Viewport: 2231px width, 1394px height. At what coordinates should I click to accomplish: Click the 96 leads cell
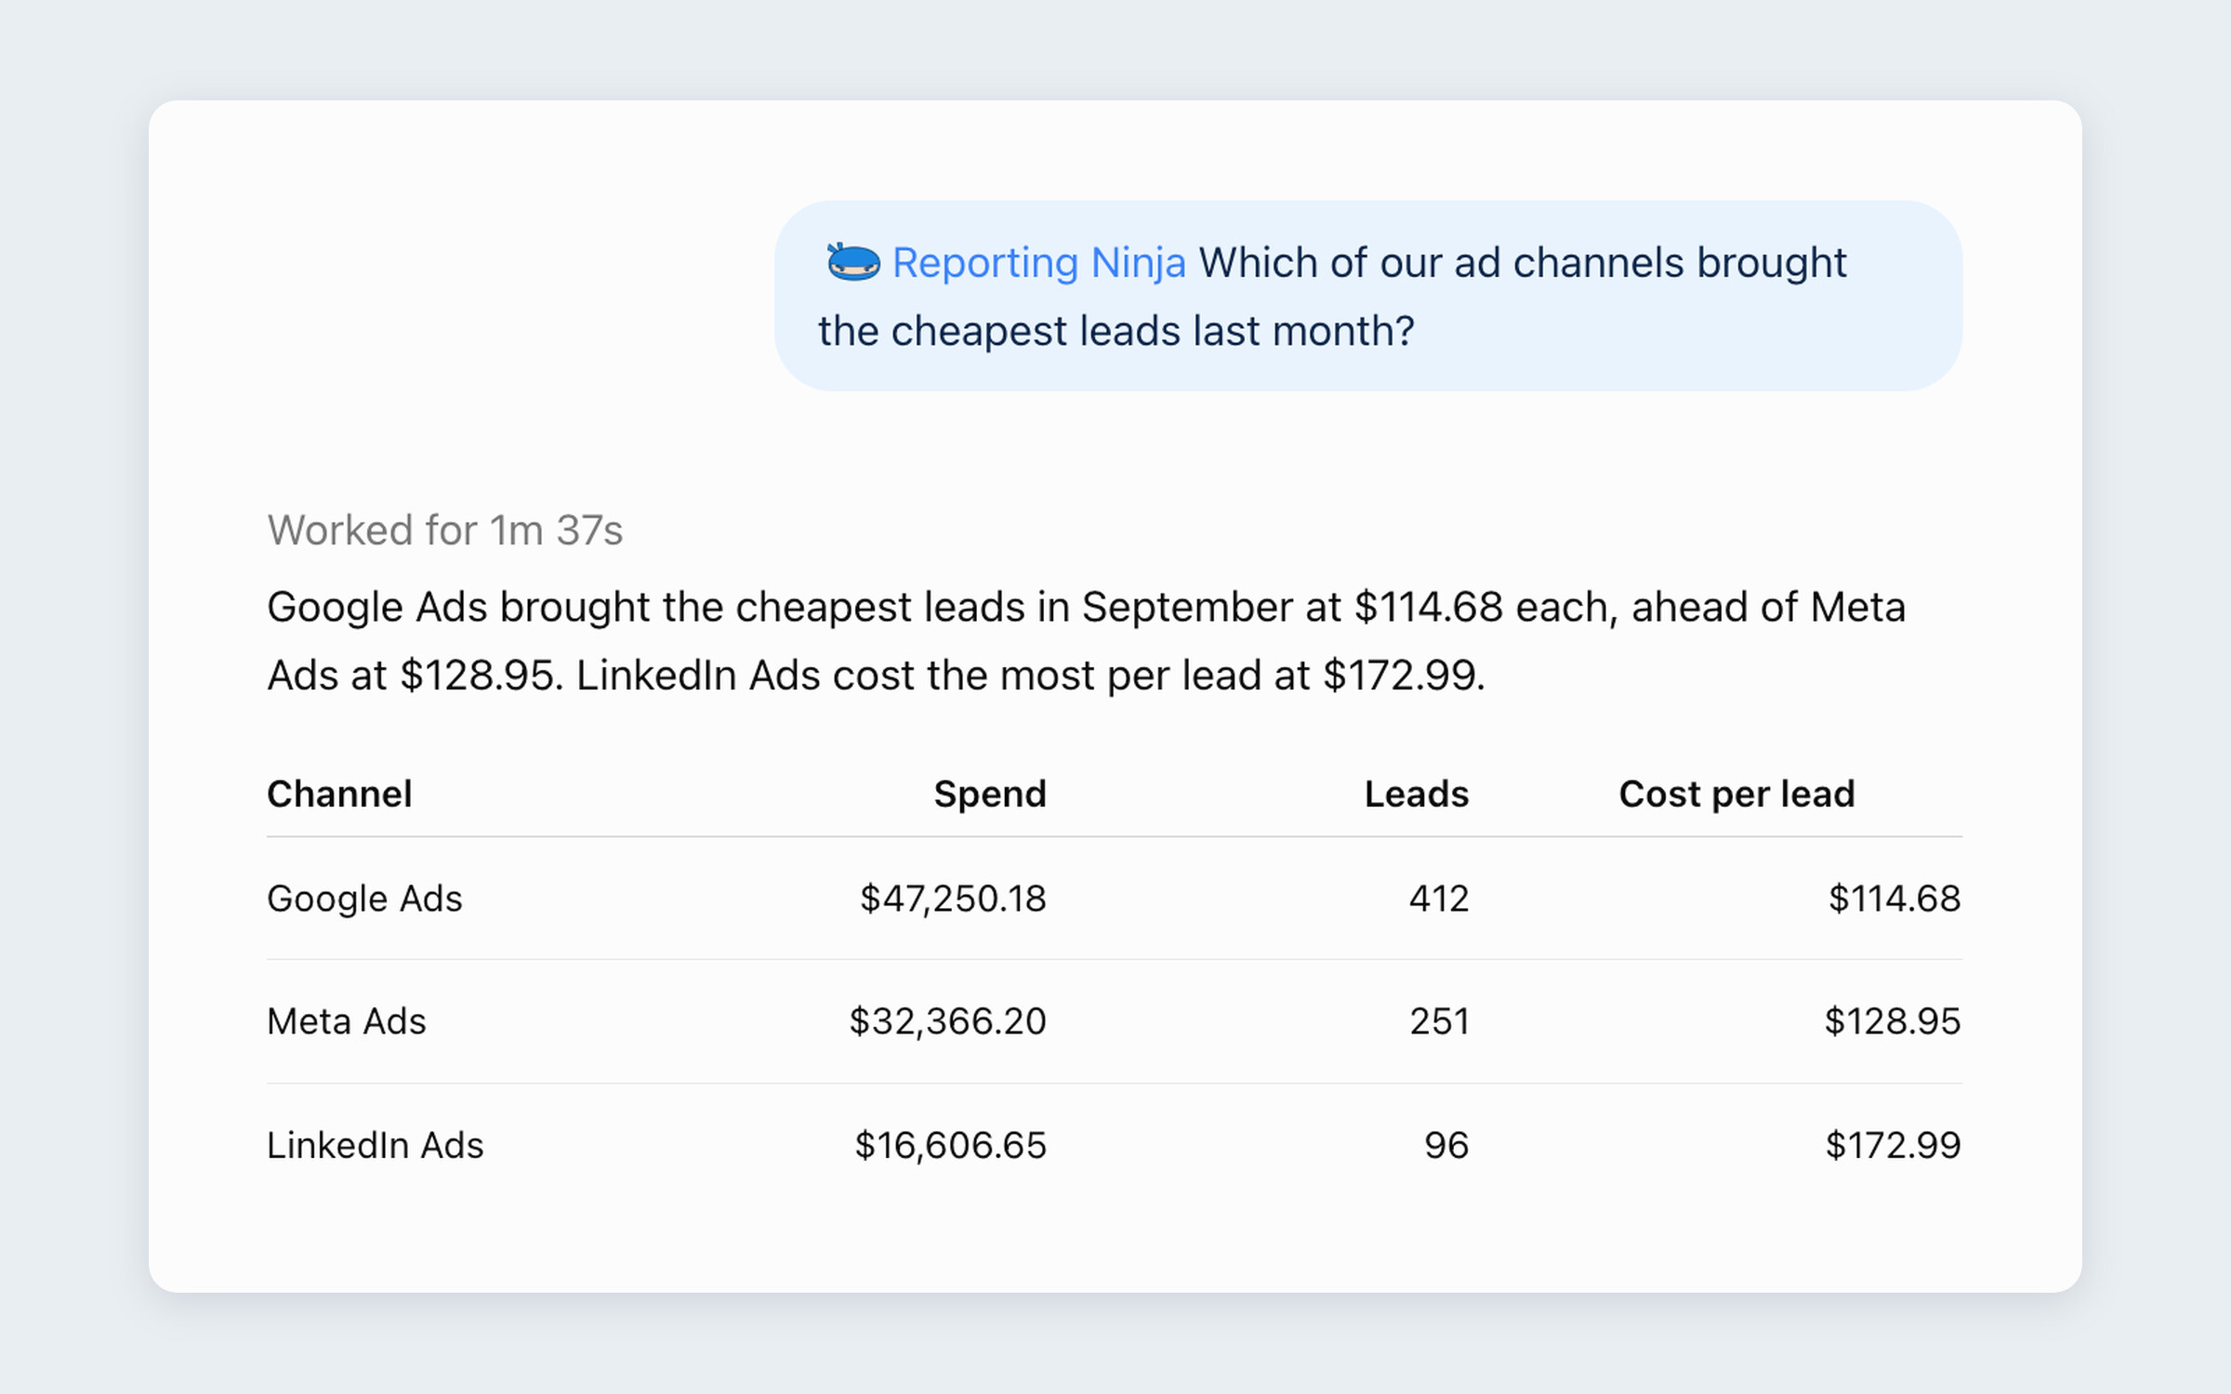pyautogui.click(x=1446, y=1145)
